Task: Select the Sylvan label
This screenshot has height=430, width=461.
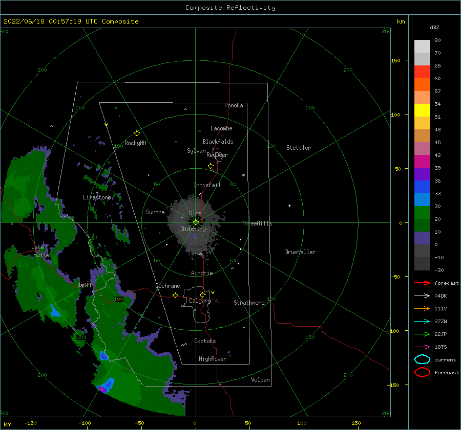Action: click(196, 151)
